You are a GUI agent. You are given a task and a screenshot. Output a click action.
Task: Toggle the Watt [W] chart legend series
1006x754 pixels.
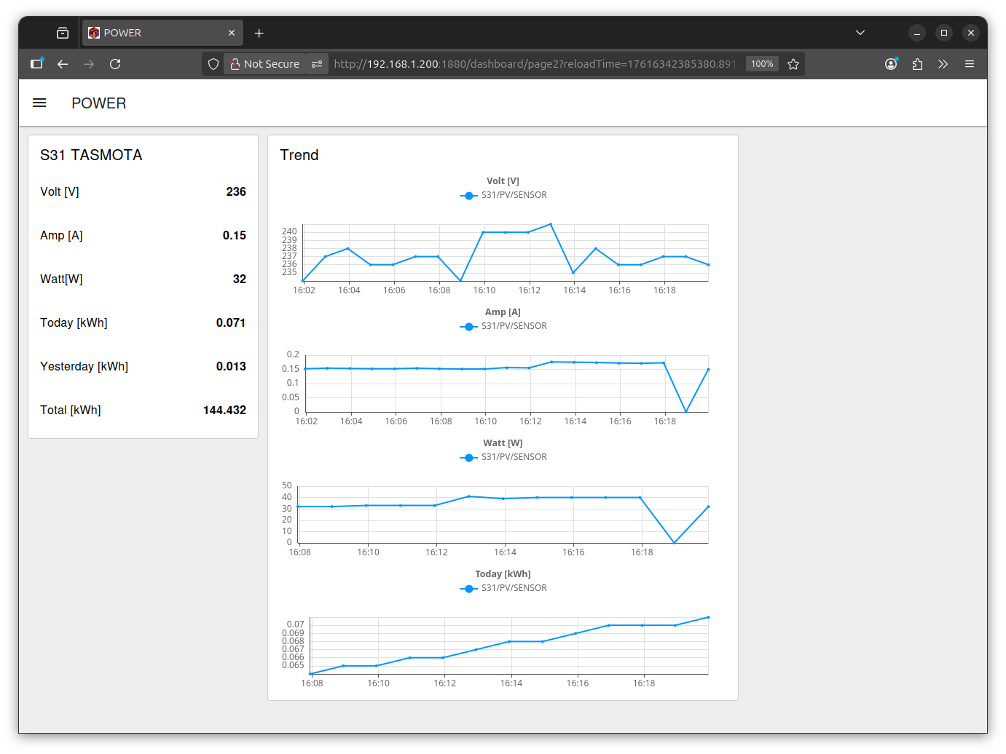[503, 457]
